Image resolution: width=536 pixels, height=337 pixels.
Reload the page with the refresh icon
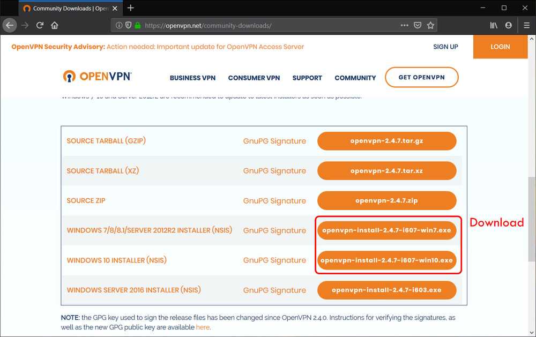click(x=40, y=25)
